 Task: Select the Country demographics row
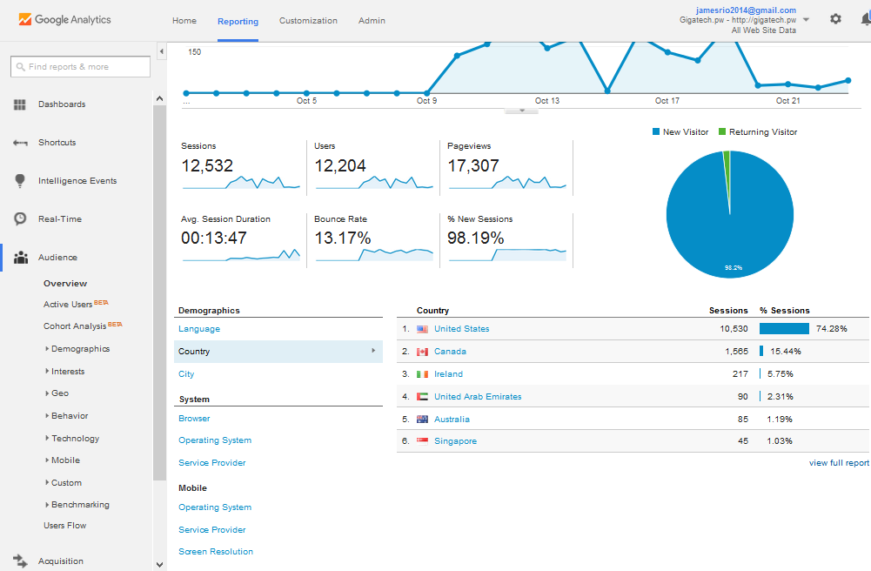(278, 352)
